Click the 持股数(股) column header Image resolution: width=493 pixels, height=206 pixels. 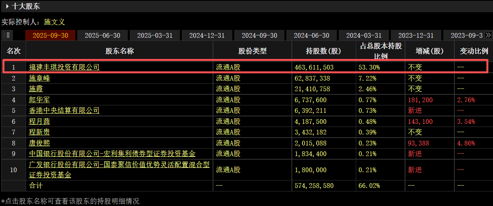point(323,51)
